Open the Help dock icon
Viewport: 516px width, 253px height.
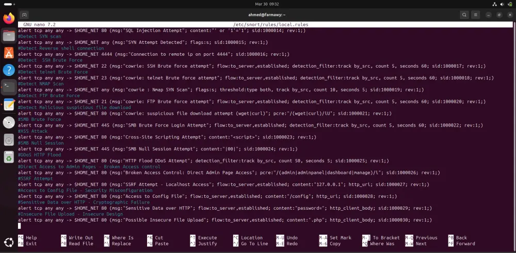[9, 70]
